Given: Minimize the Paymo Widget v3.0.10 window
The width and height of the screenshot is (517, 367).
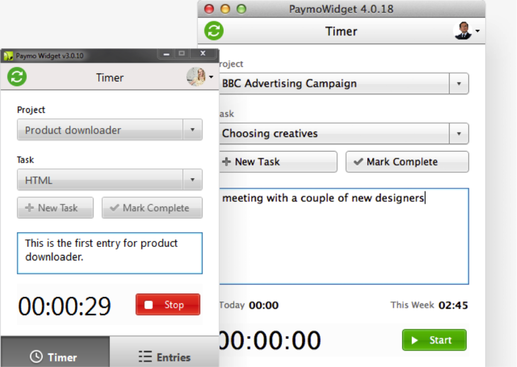Looking at the screenshot, I should (x=167, y=53).
